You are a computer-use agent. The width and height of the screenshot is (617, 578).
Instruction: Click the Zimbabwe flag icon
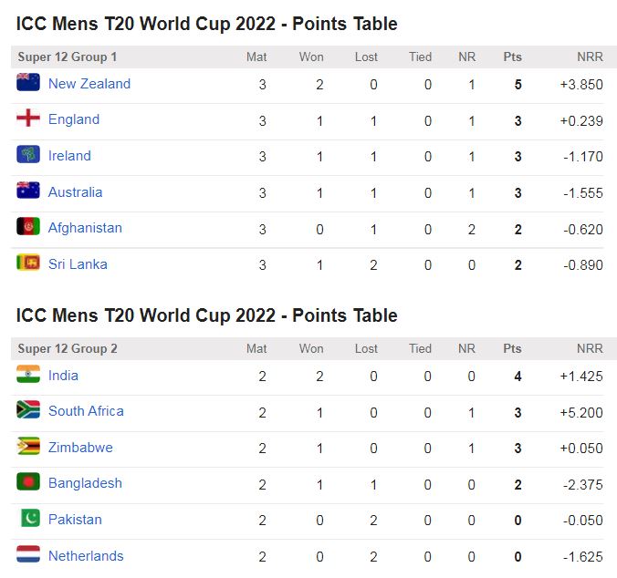[x=28, y=447]
